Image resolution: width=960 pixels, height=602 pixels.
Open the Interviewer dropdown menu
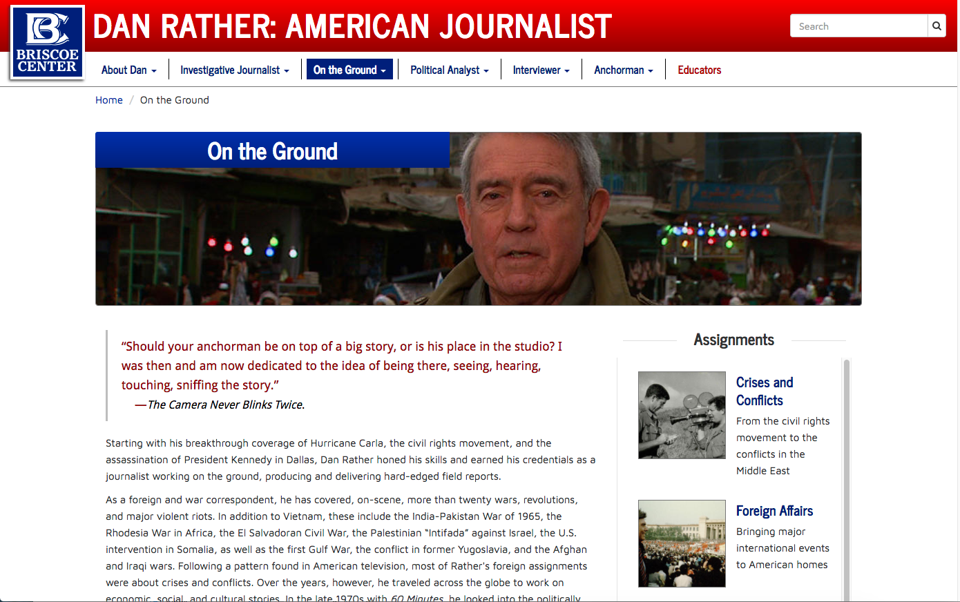pyautogui.click(x=541, y=70)
